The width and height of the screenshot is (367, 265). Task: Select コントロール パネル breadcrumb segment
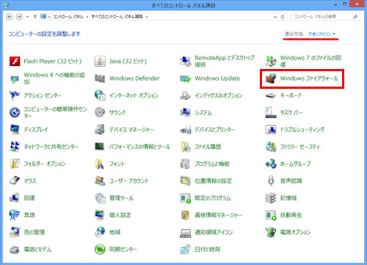[x=68, y=17]
